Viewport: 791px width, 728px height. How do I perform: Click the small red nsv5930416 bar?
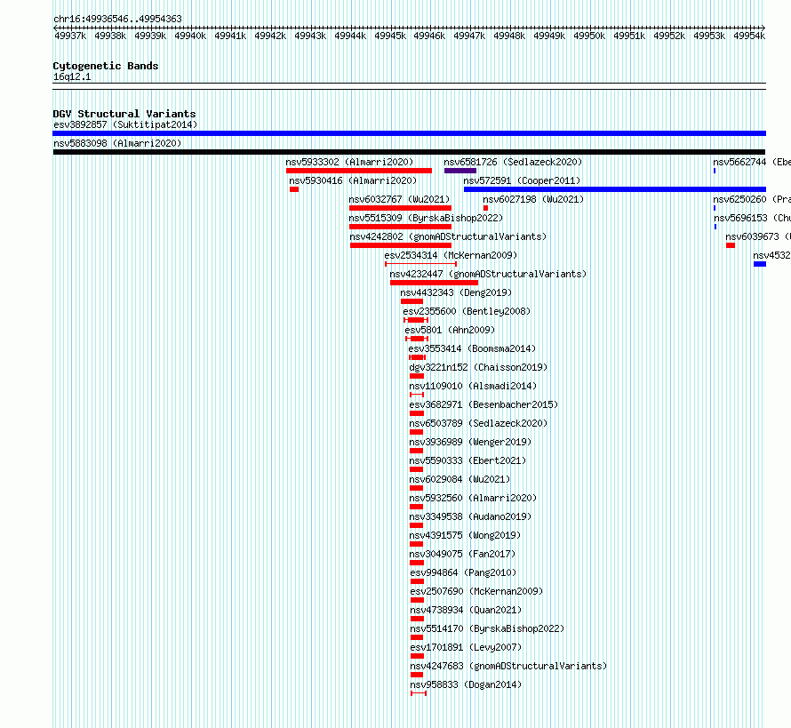[294, 189]
